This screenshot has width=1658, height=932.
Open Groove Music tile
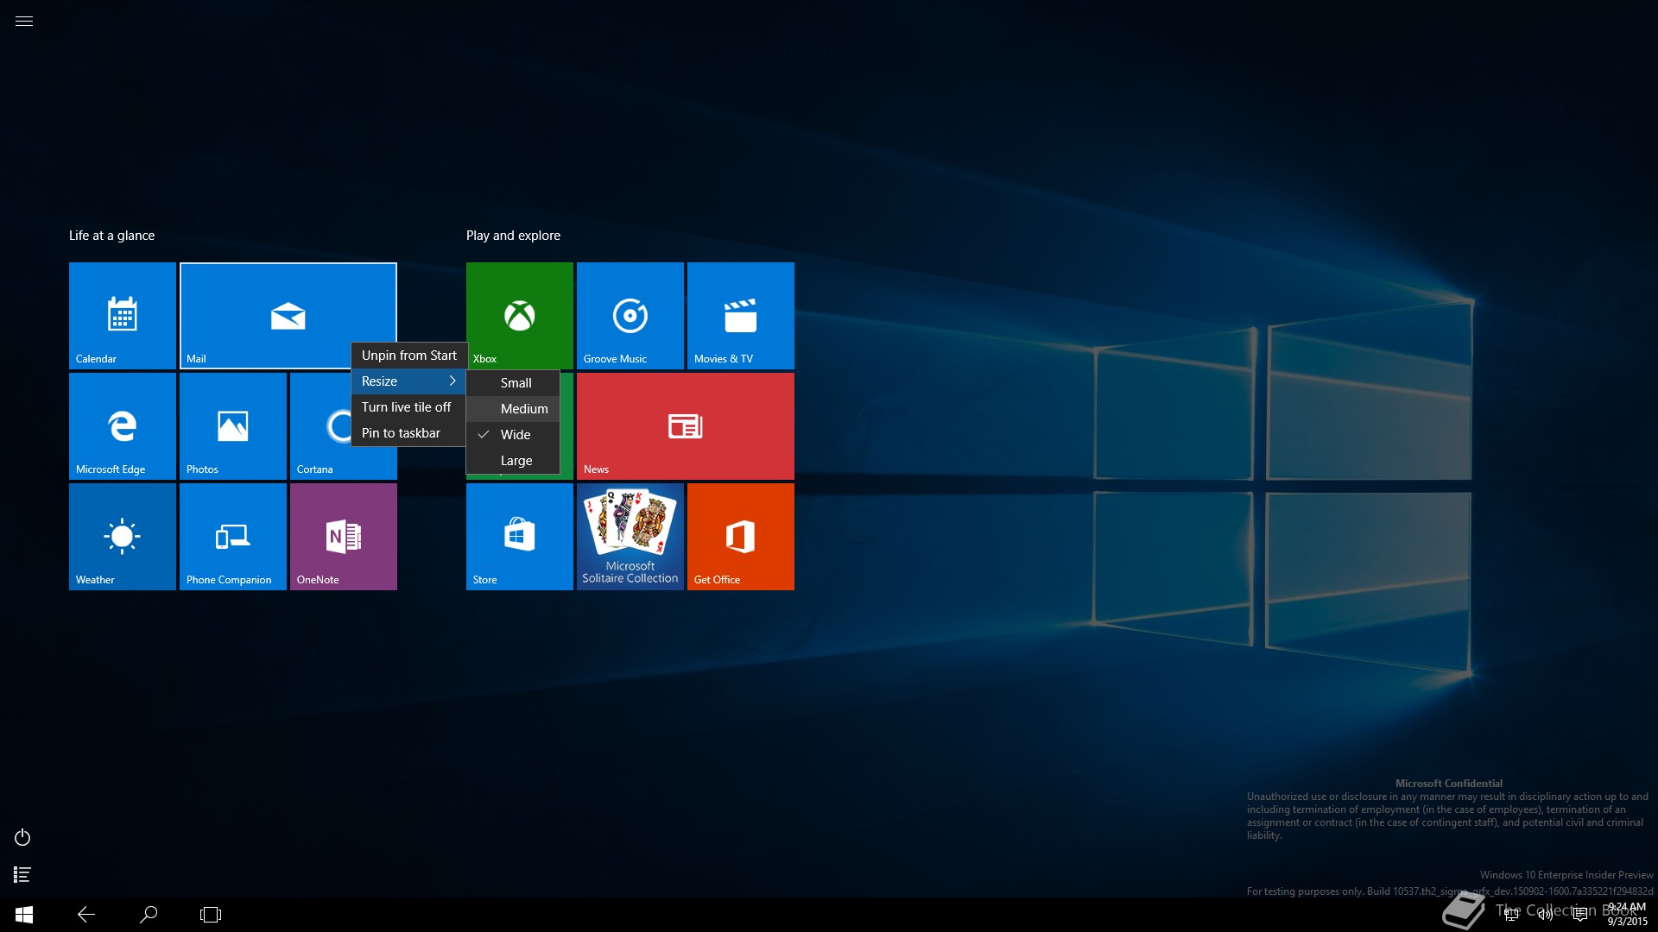(x=630, y=316)
